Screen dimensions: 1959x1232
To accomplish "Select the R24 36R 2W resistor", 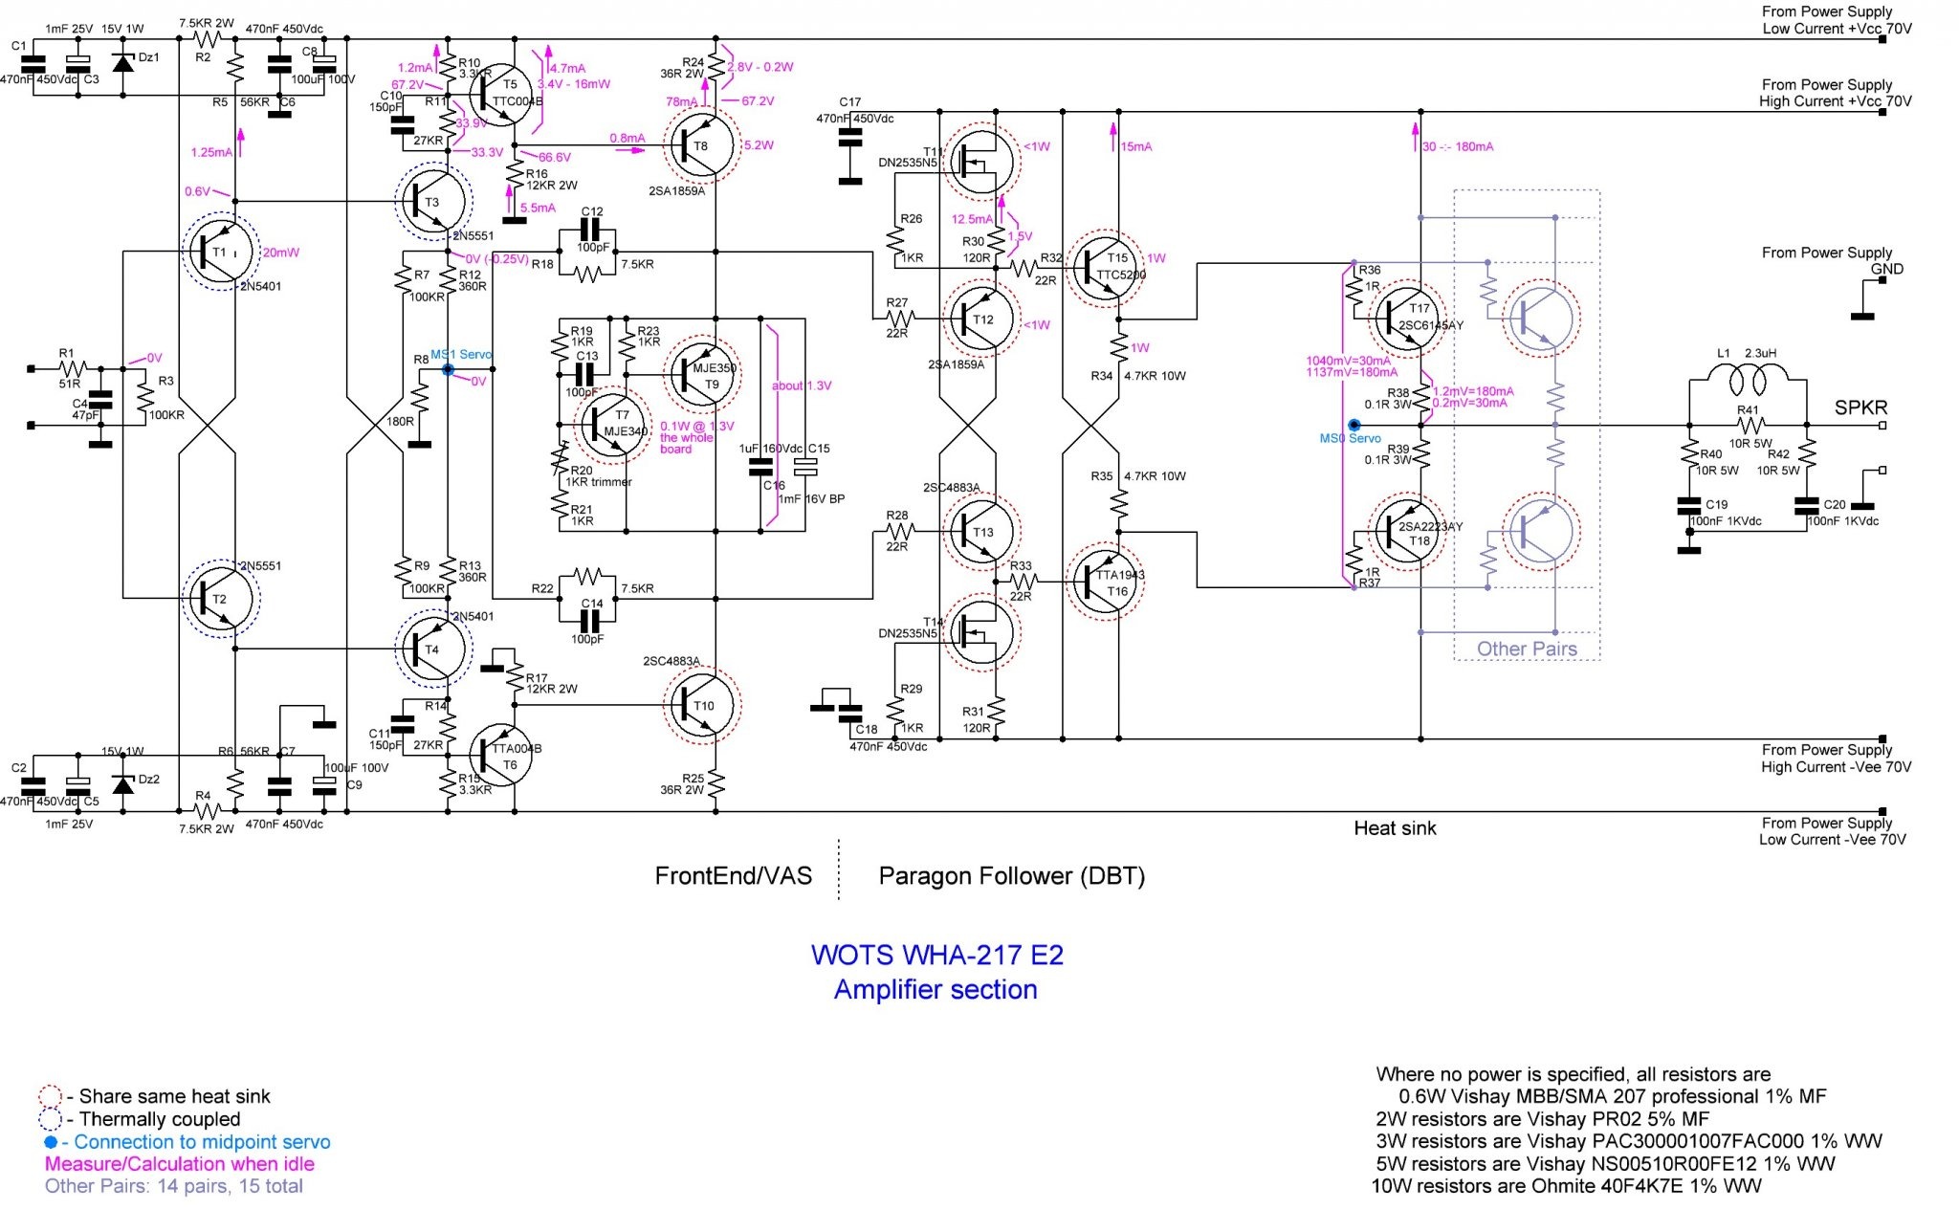I will pos(716,66).
